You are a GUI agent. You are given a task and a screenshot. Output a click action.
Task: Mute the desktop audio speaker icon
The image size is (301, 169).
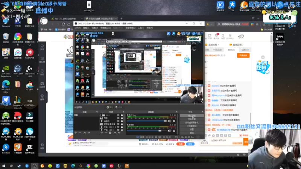coord(169,131)
